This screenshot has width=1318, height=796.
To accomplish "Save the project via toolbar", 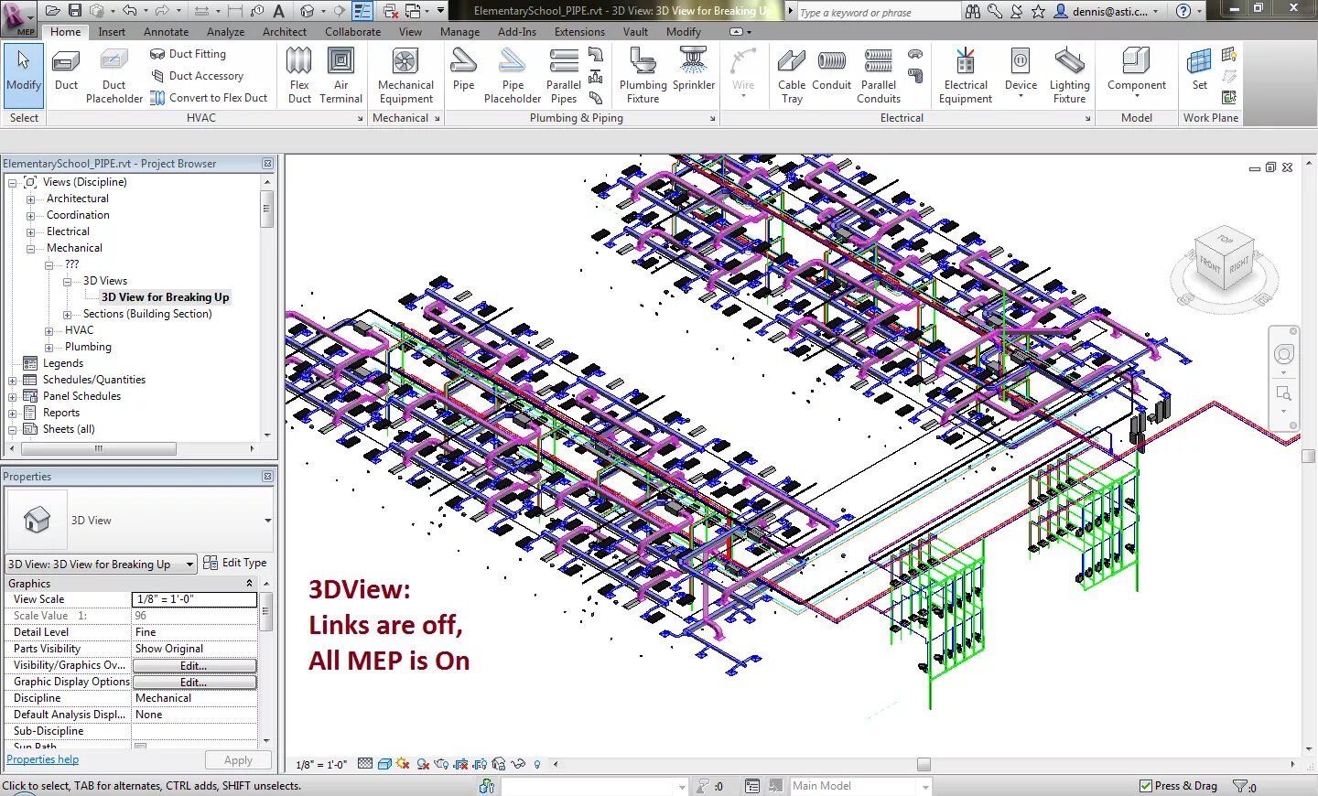I will pos(75,11).
